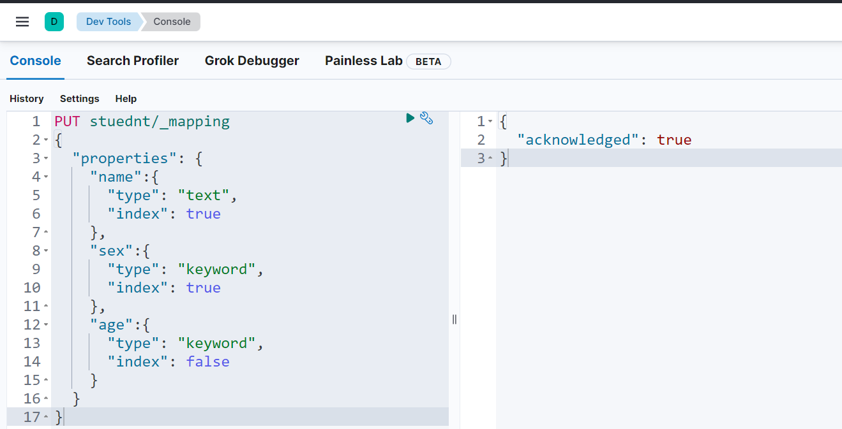Click the Console breadcrumb

tap(172, 22)
